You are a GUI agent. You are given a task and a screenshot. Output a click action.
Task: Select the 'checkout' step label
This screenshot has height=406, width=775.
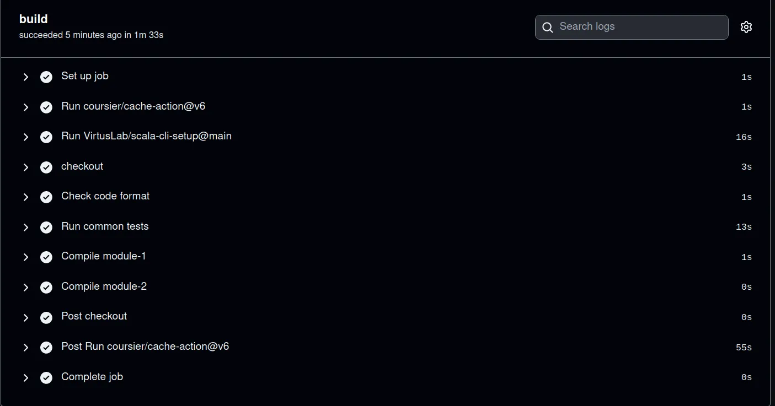click(x=82, y=166)
